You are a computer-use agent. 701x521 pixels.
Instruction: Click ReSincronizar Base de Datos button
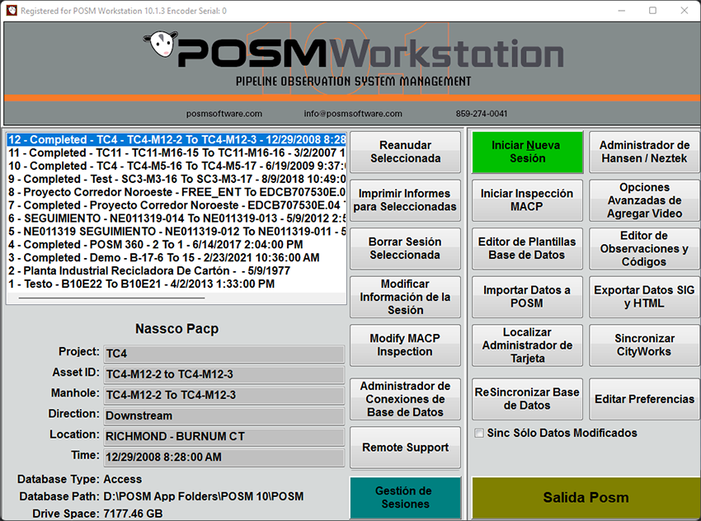[x=528, y=399]
